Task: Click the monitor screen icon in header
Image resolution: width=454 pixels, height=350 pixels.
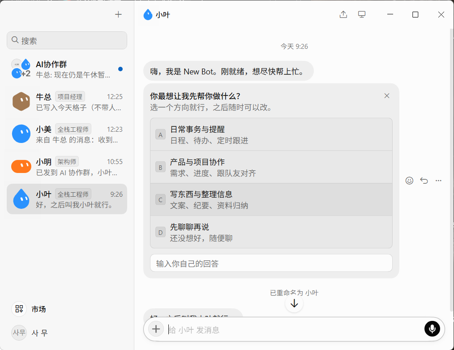Action: click(x=362, y=14)
